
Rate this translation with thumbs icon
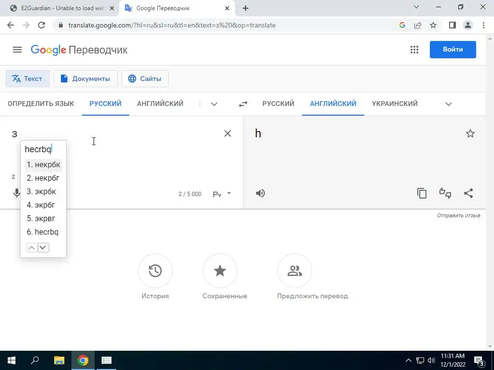[445, 193]
